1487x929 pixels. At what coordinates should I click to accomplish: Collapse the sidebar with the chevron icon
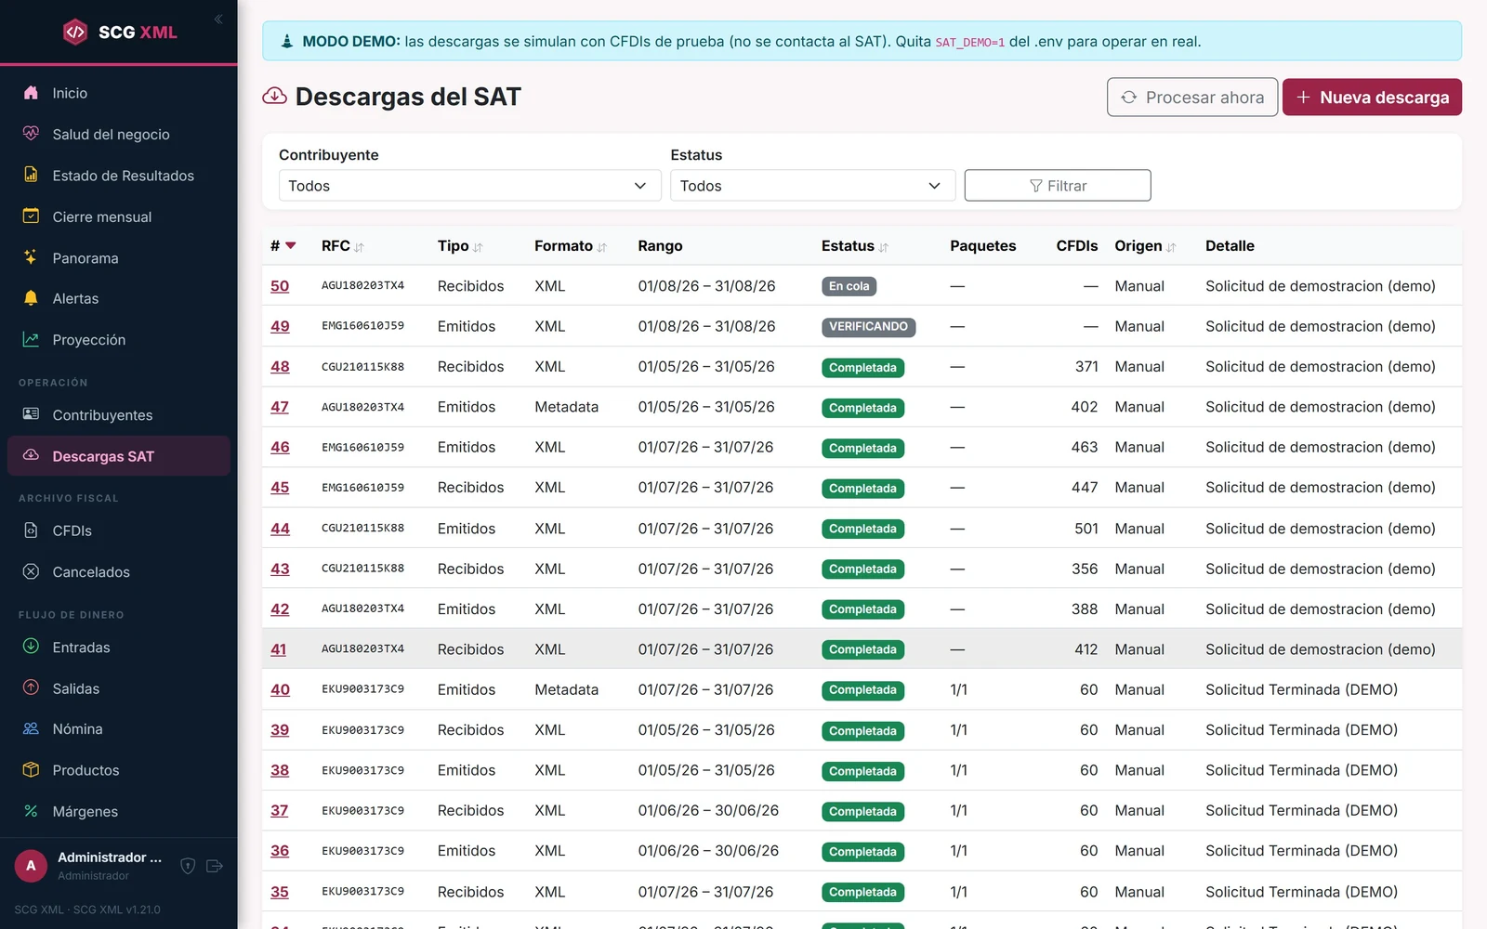tap(218, 19)
